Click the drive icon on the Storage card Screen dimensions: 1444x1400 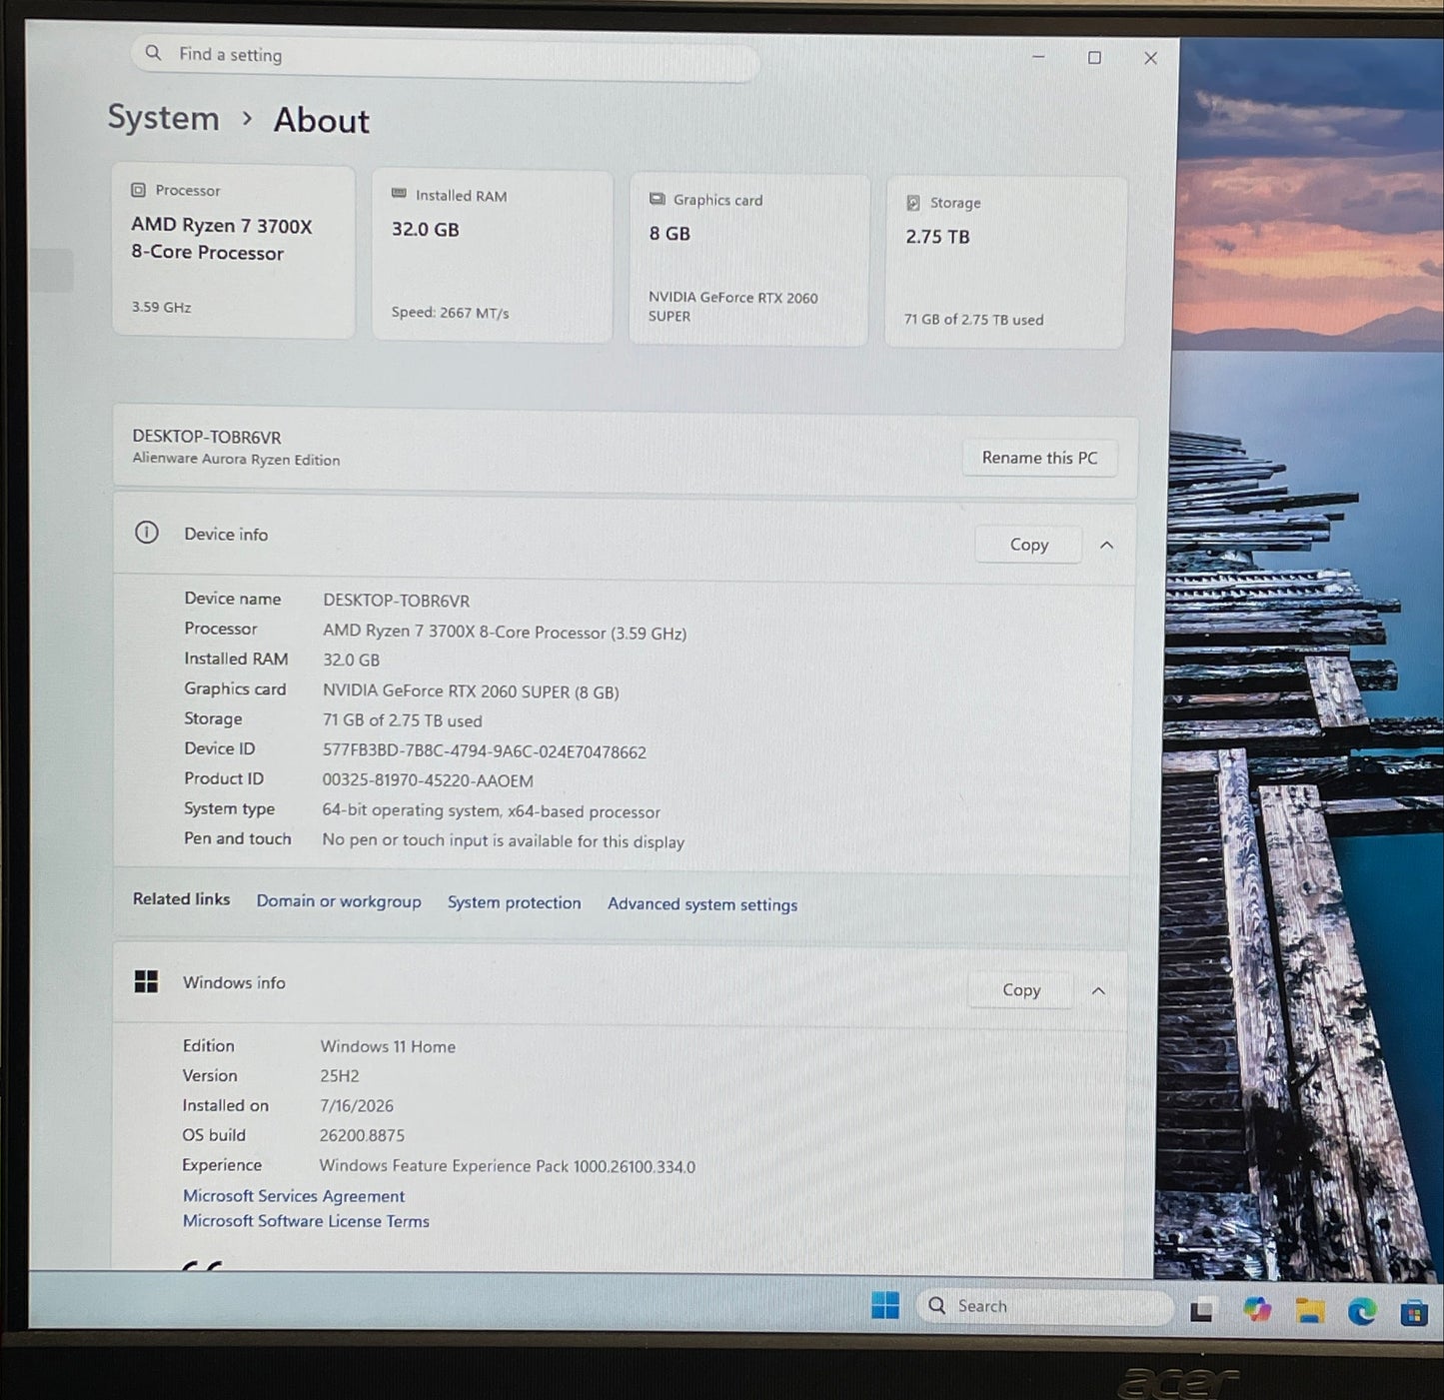912,203
